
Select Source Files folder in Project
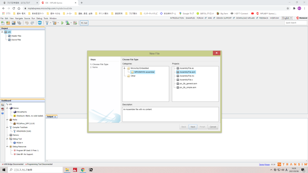(x=14, y=40)
